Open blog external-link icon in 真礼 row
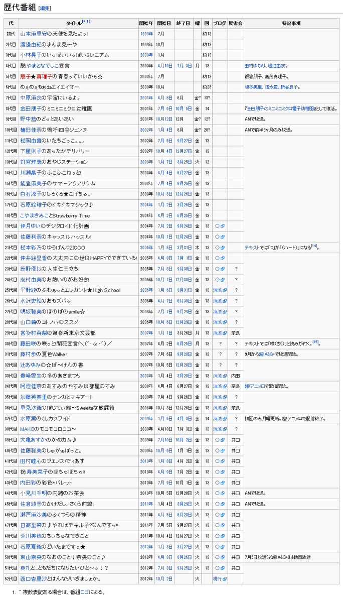The width and height of the screenshot is (343, 598). [222, 568]
